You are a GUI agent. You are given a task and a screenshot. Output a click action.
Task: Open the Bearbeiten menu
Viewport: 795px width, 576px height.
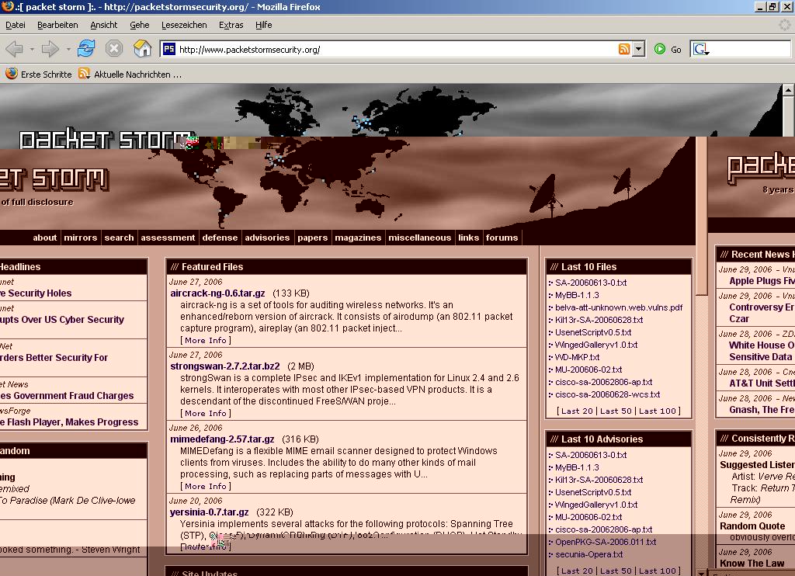coord(57,25)
